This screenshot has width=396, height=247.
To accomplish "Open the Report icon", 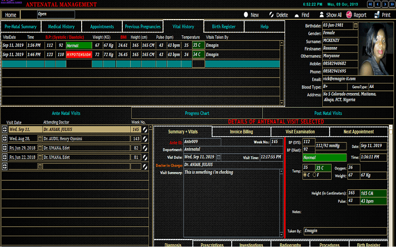I will (349, 15).
